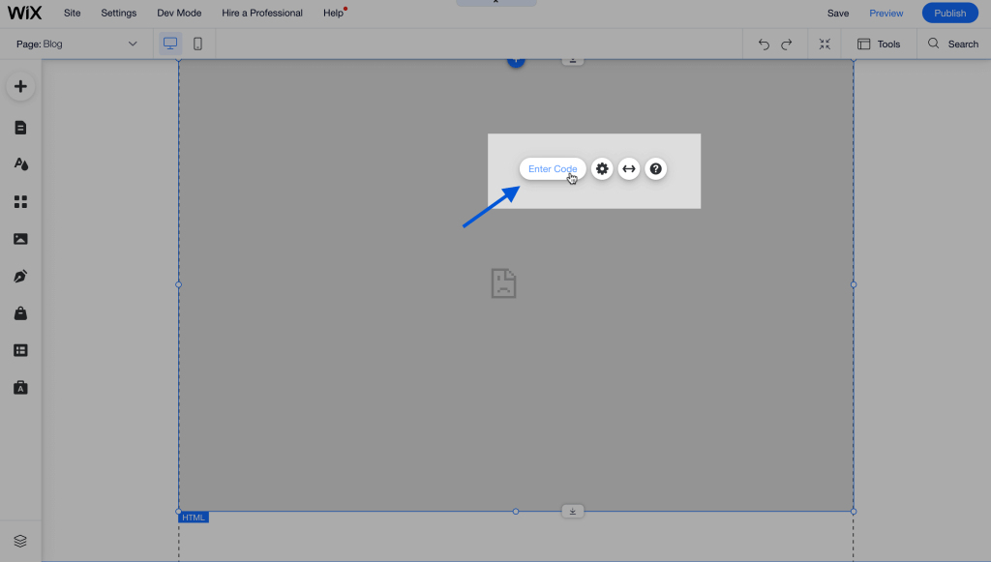Open the Site menu
This screenshot has height=562, width=991.
point(73,14)
